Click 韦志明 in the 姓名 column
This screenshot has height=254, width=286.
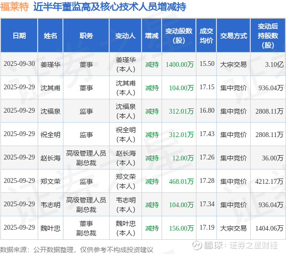tap(51, 205)
